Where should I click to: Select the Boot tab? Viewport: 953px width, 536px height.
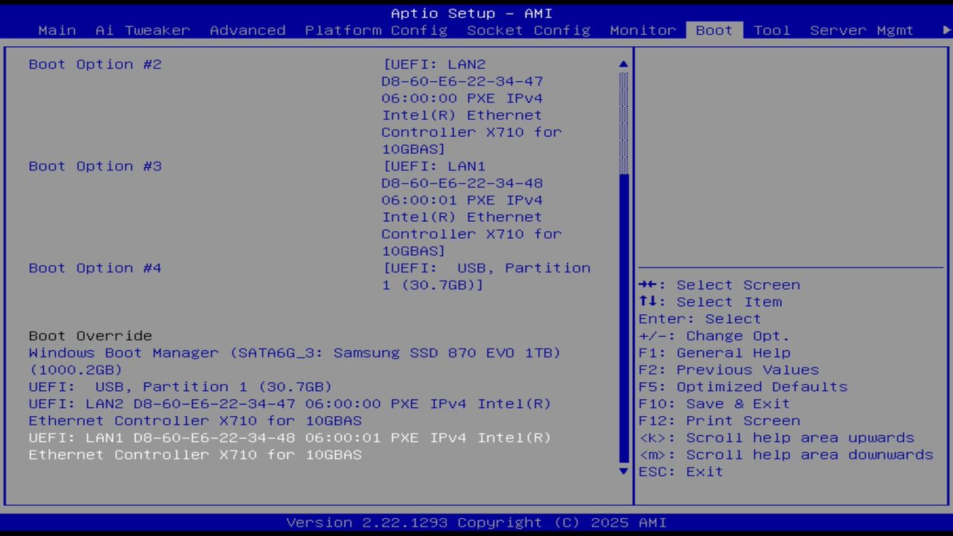coord(713,31)
